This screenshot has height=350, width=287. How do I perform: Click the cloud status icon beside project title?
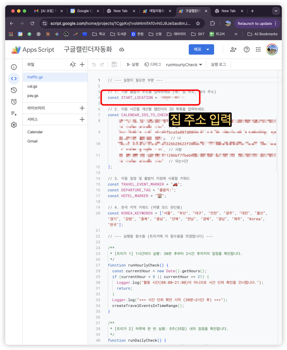122,50
